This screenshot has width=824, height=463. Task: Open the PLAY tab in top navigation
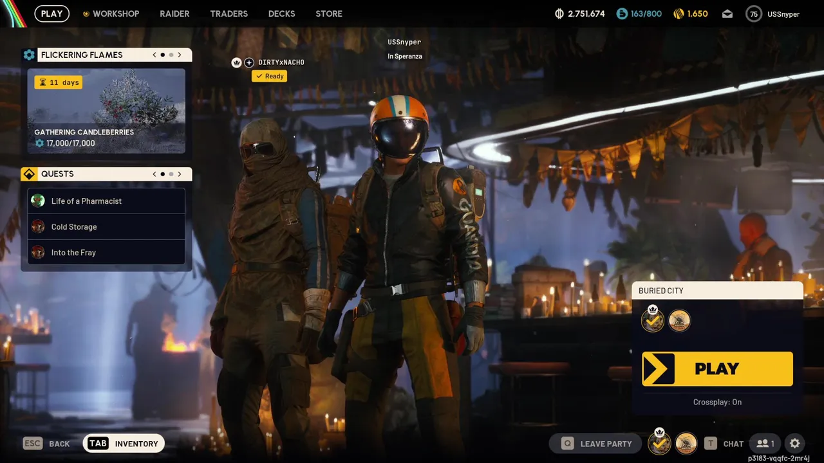pyautogui.click(x=51, y=14)
